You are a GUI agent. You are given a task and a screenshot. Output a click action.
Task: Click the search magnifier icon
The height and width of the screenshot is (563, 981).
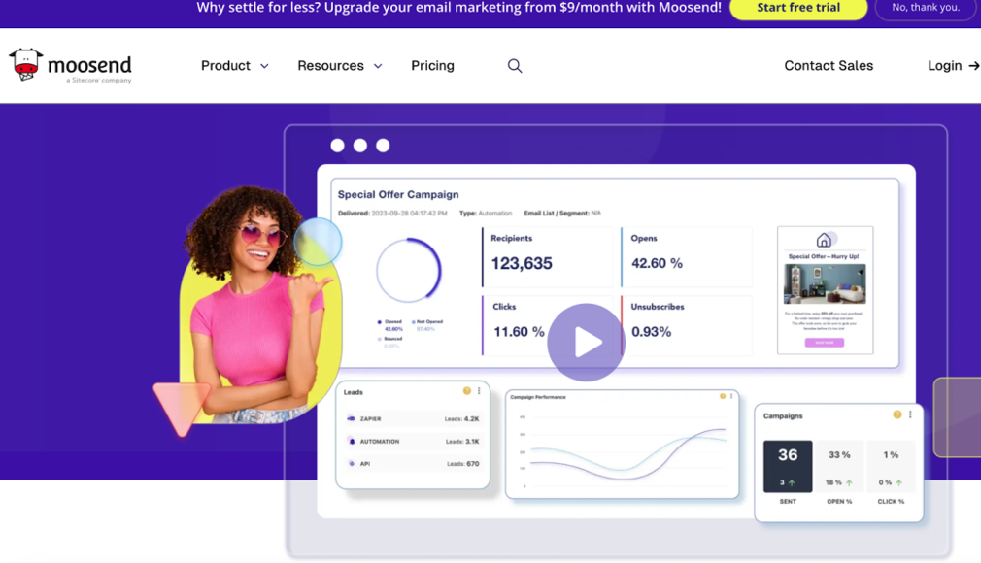click(515, 66)
